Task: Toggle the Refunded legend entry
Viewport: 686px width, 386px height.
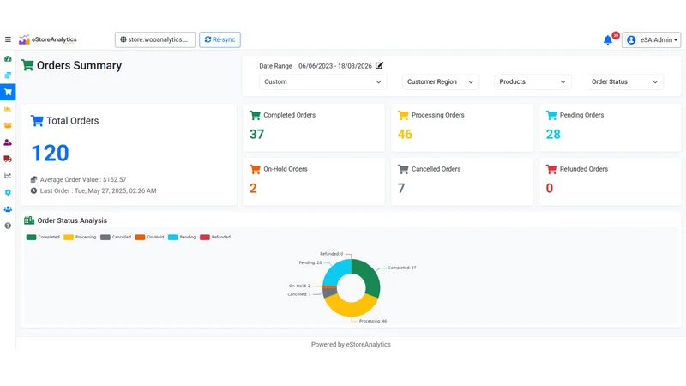Action: 215,238
